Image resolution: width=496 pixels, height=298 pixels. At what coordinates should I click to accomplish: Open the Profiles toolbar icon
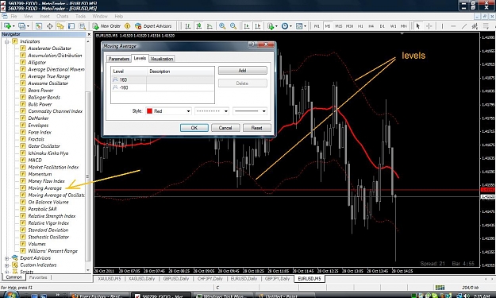[x=22, y=26]
